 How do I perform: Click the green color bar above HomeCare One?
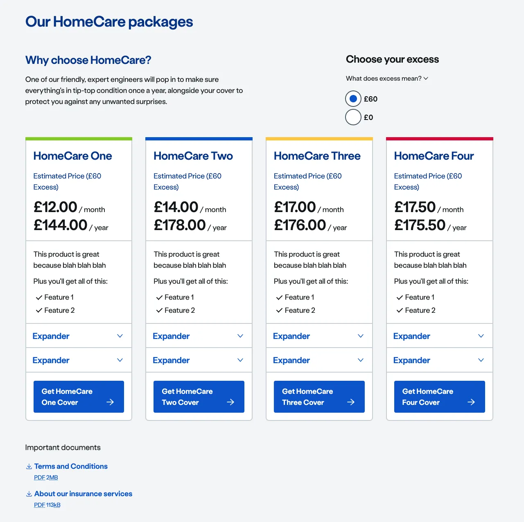[79, 138]
